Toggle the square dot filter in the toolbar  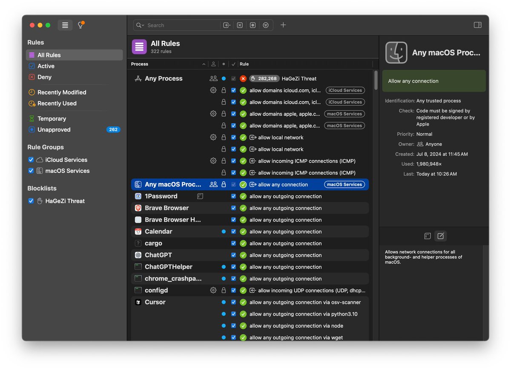point(253,25)
